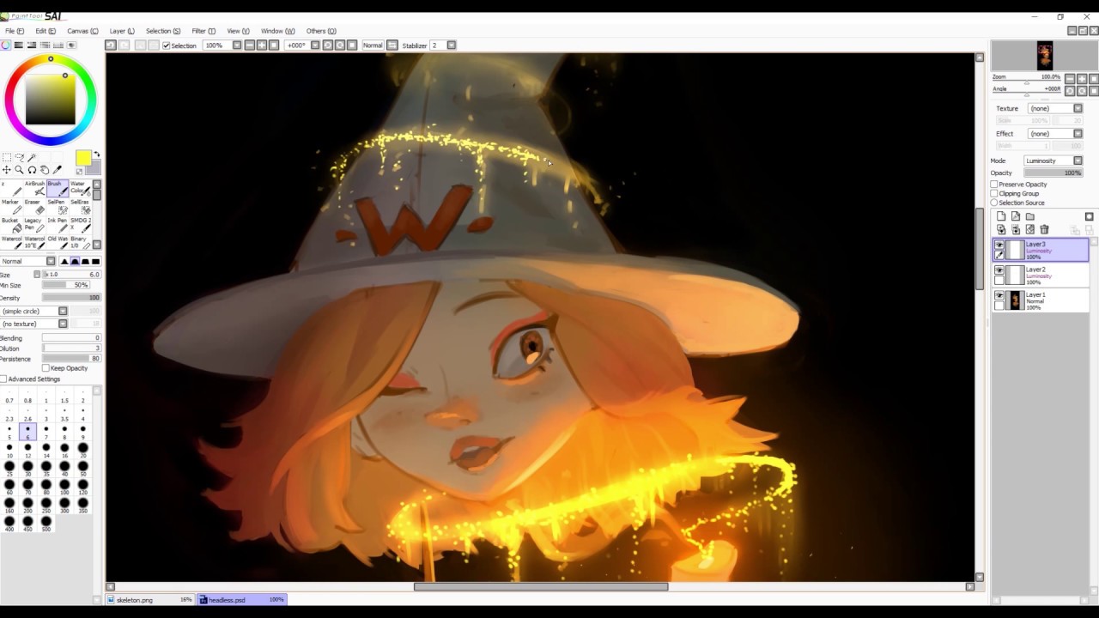The image size is (1099, 618).
Task: Select brush size 50 preset
Action: tap(82, 470)
